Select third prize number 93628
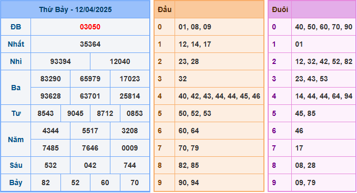 (x=50, y=96)
